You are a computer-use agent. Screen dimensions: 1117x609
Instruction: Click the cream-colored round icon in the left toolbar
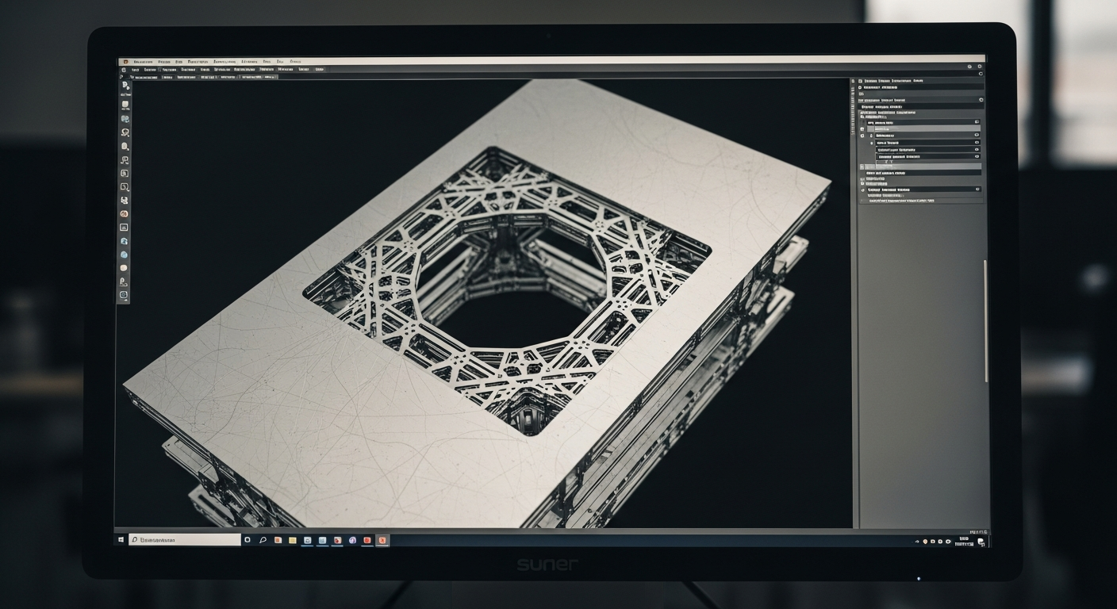pyautogui.click(x=125, y=268)
